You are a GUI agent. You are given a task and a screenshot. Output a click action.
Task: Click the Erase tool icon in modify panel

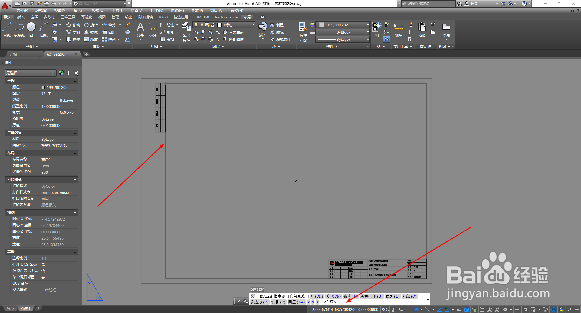[127, 25]
